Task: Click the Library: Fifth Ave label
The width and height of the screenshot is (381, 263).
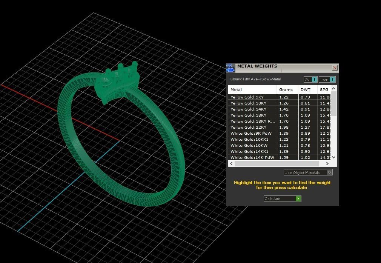Action: click(255, 79)
